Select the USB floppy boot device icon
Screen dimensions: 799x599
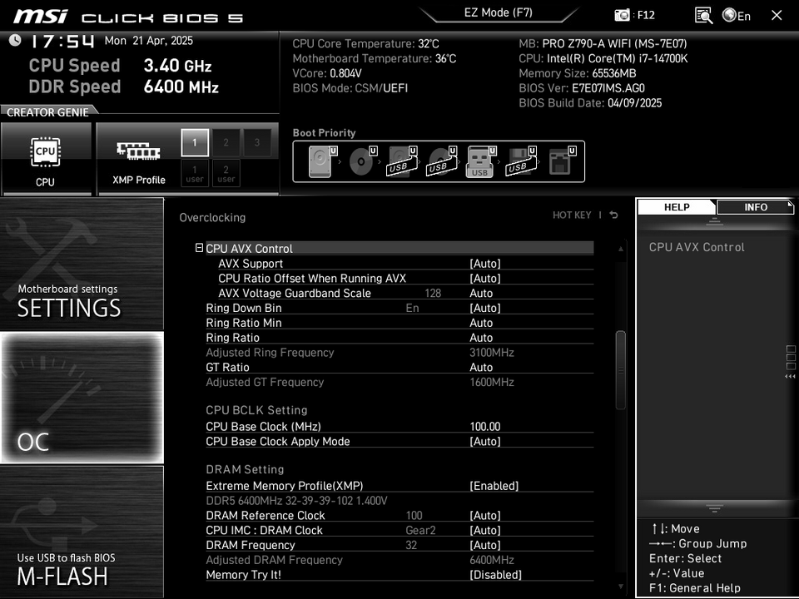(x=521, y=161)
